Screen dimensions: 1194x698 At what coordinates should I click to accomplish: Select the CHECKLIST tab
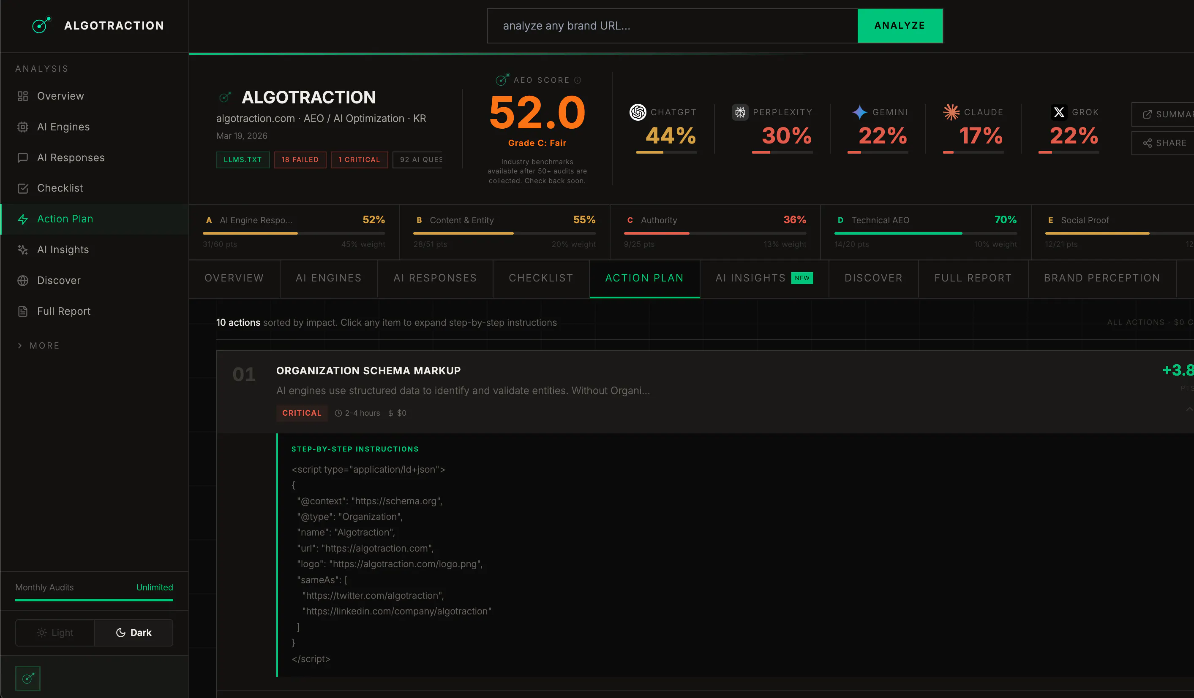541,278
